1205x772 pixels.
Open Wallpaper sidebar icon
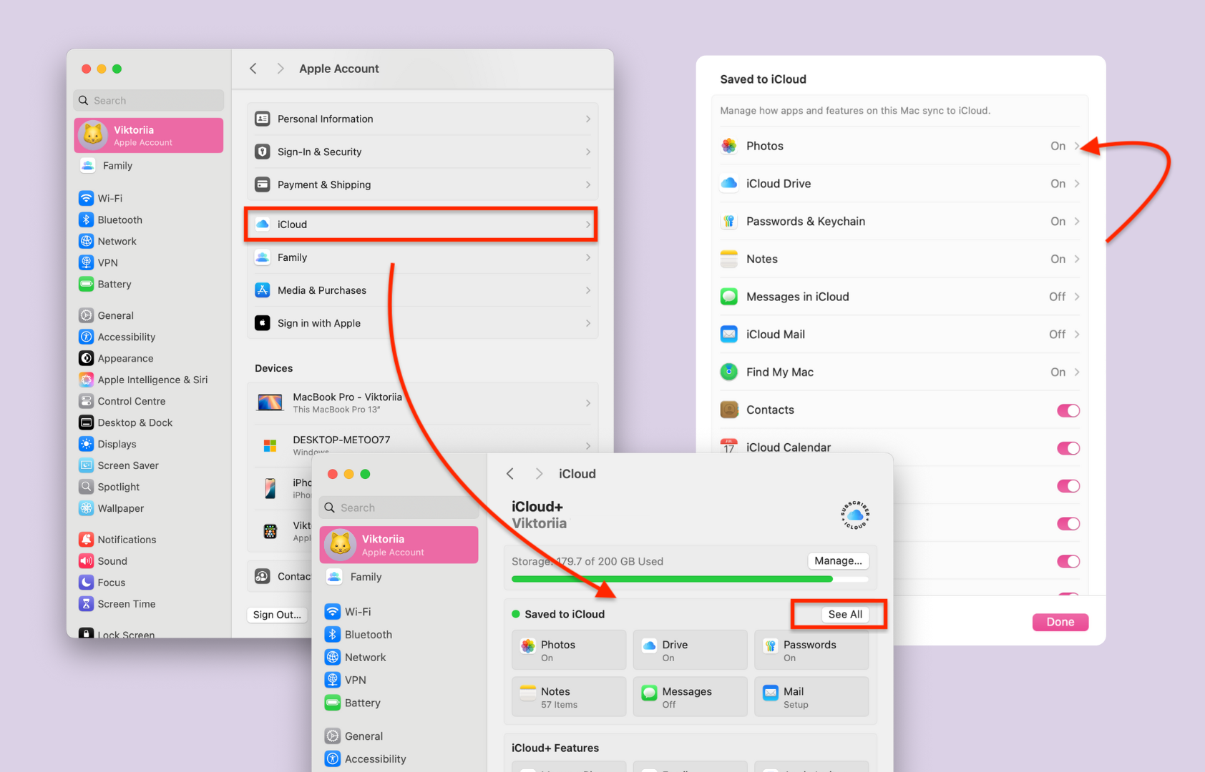[x=87, y=508]
